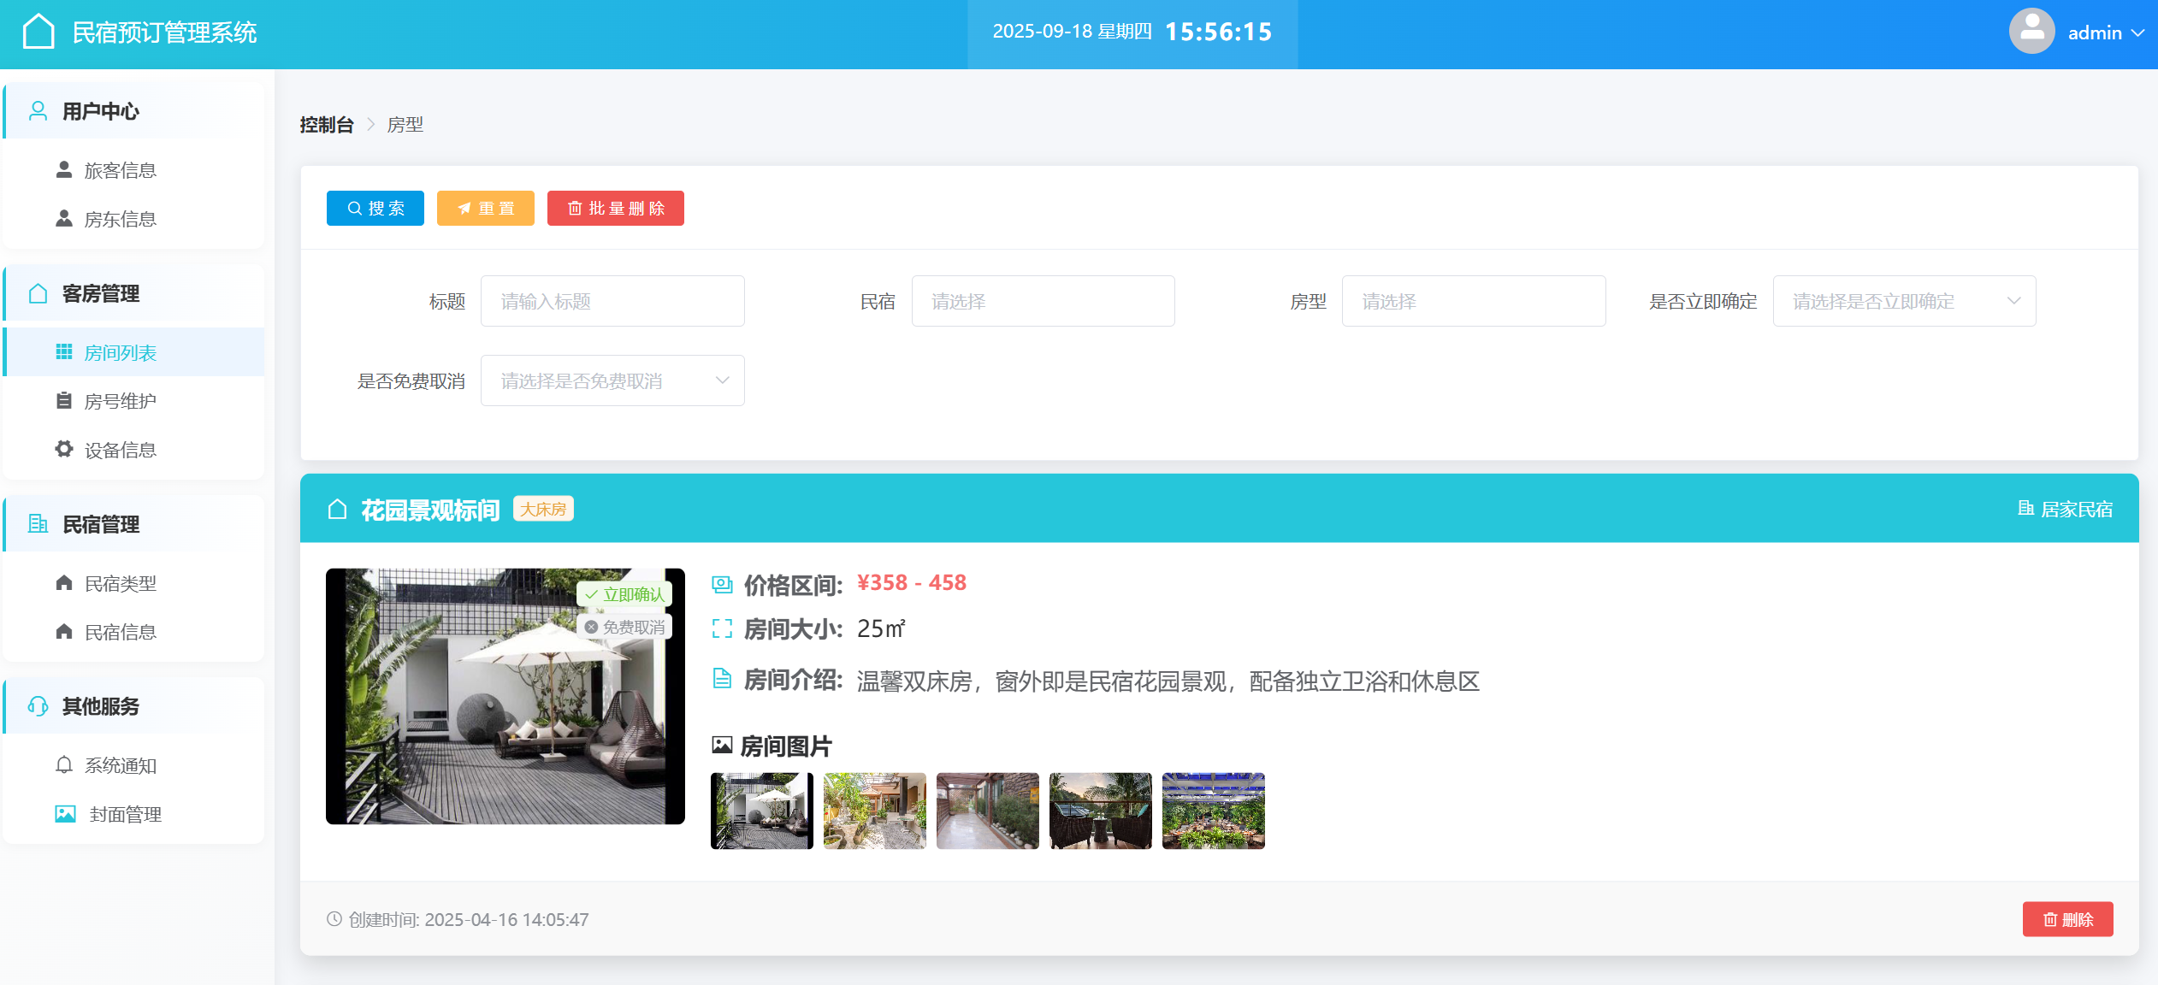The image size is (2158, 985).
Task: Collapse the 其他服务 menu section
Action: tap(134, 706)
